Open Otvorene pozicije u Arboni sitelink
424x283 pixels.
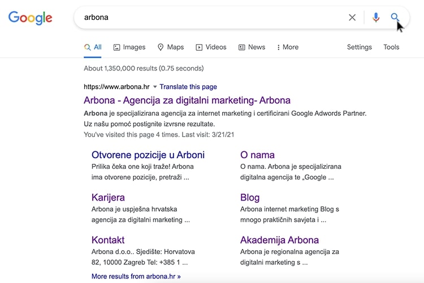coord(148,155)
